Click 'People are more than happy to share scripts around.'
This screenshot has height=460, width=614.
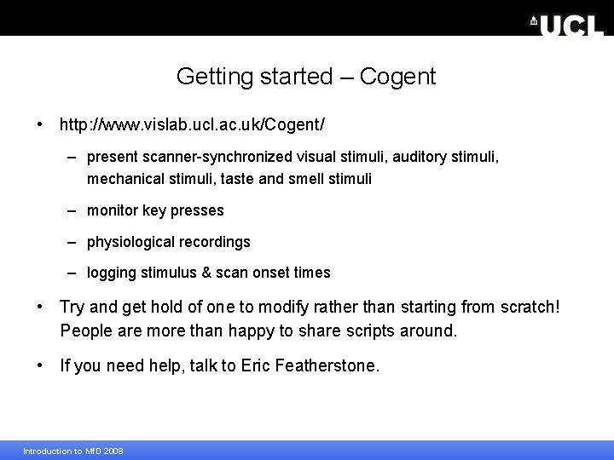coord(259,331)
